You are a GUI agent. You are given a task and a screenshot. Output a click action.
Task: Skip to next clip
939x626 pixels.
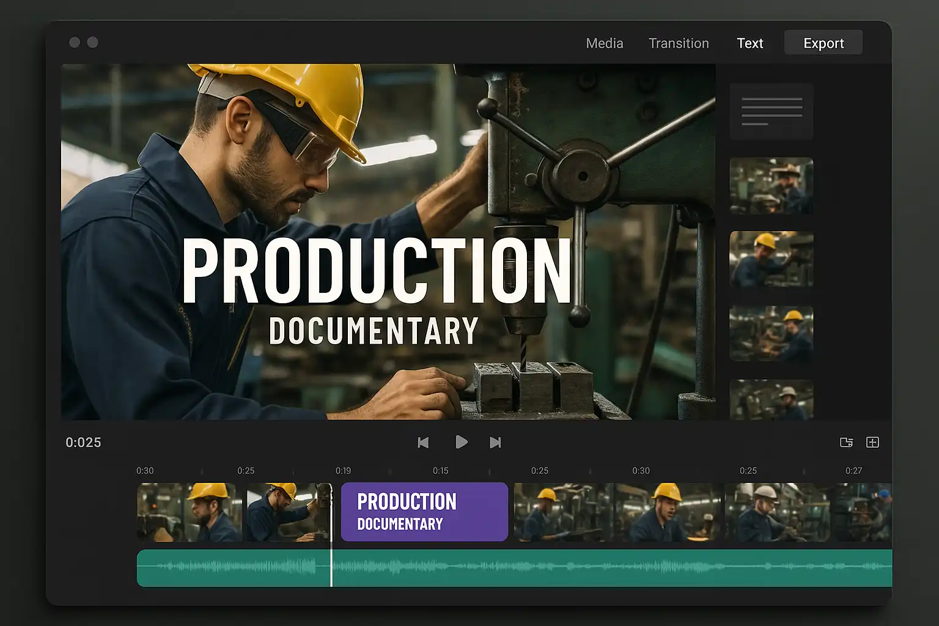[495, 442]
